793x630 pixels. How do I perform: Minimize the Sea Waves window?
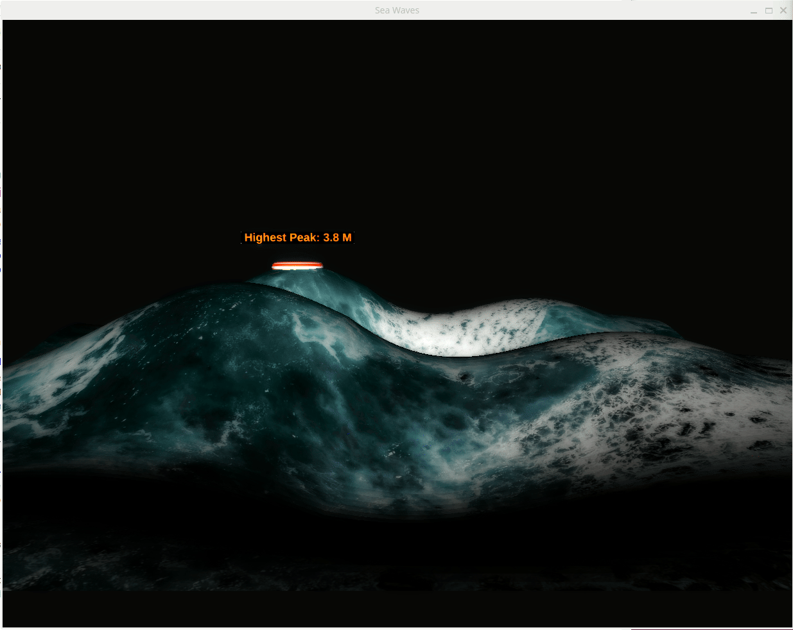pyautogui.click(x=754, y=11)
